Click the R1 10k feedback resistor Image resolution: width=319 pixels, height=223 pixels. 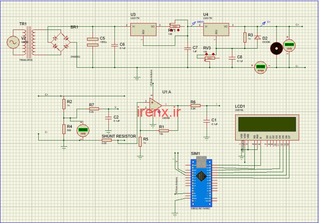pos(162,131)
